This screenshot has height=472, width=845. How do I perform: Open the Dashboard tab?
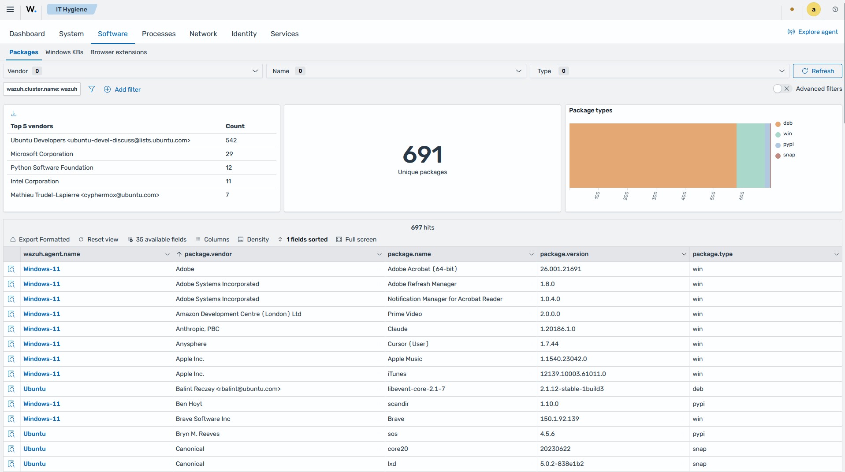(27, 34)
